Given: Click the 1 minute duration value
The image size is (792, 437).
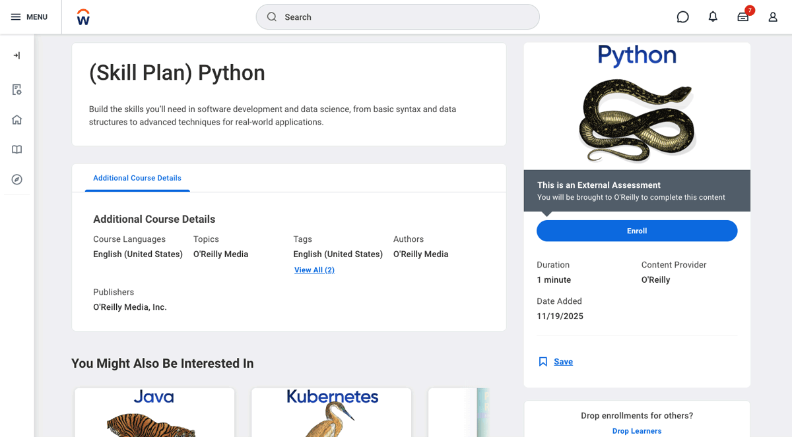Looking at the screenshot, I should coord(554,280).
